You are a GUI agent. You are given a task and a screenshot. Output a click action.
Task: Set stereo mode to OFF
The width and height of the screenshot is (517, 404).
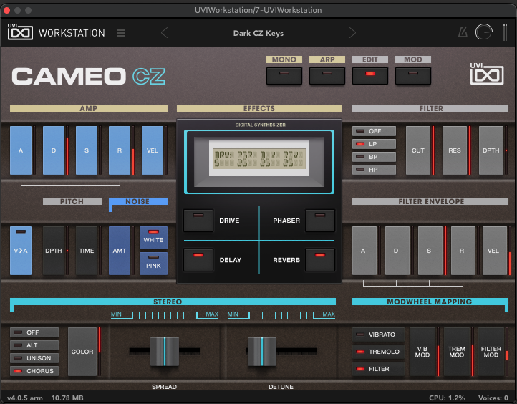pos(34,332)
